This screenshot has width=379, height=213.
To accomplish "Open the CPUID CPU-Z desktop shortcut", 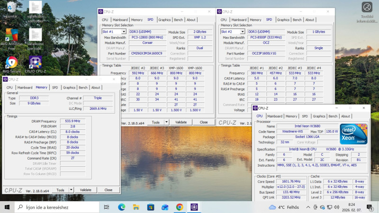I will (36, 64).
